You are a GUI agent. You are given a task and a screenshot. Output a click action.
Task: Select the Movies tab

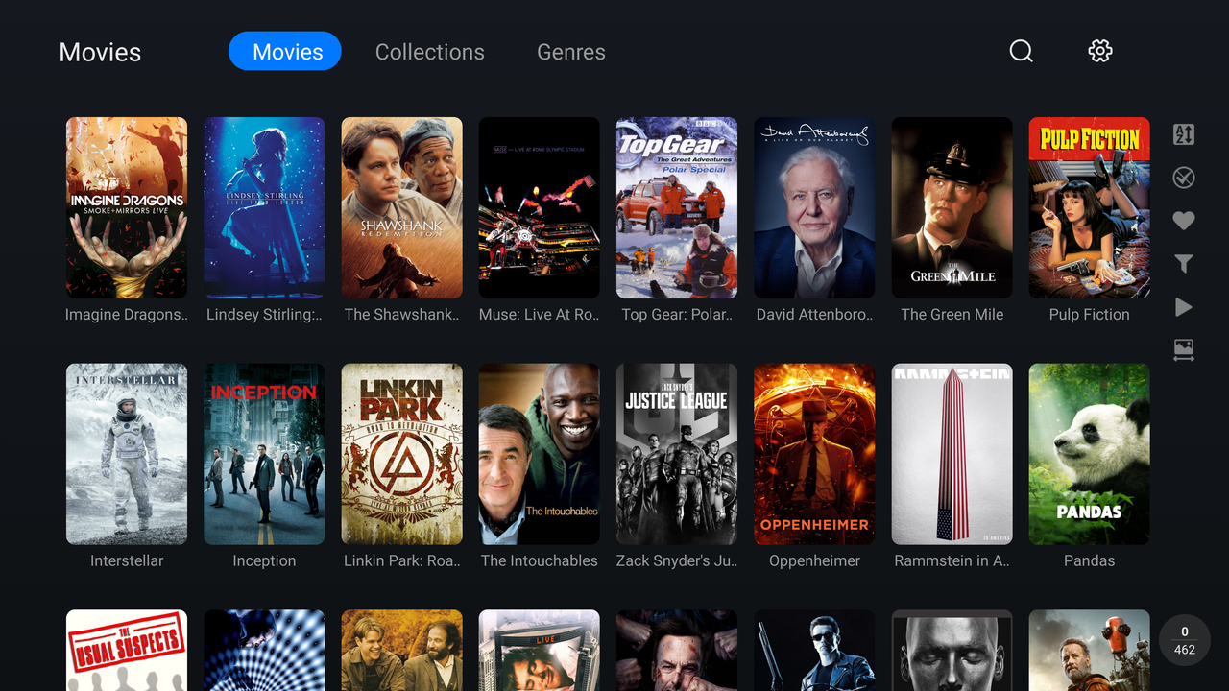pos(285,51)
